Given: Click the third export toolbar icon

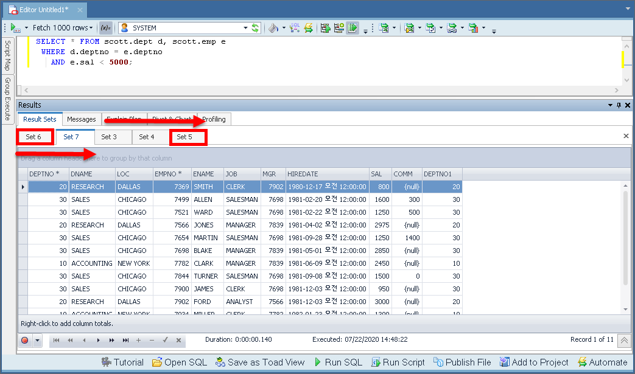Looking at the screenshot, I should click(430, 28).
